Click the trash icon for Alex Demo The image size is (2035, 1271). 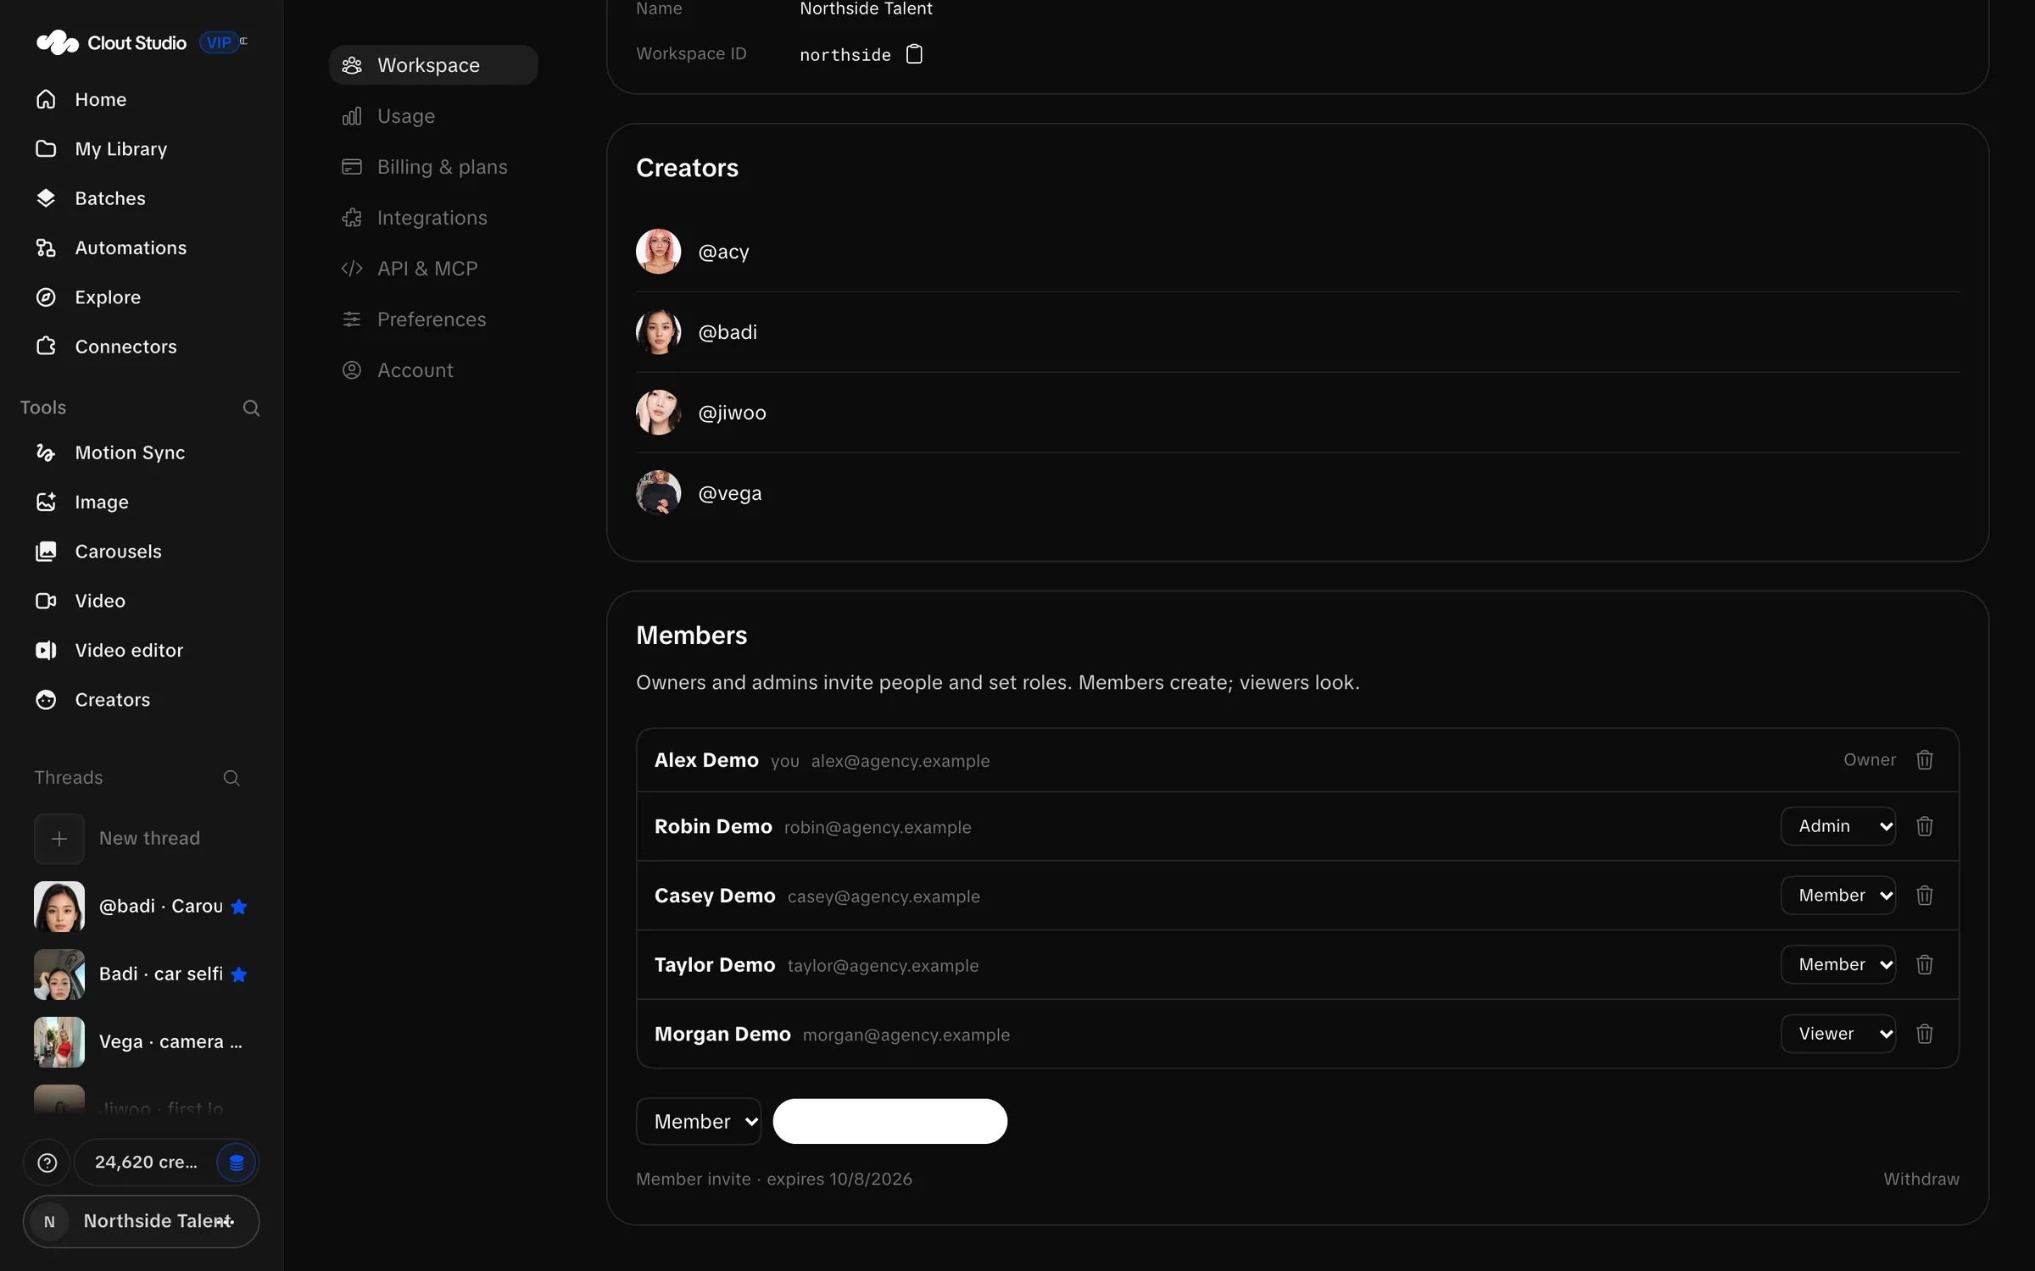[x=1925, y=760]
